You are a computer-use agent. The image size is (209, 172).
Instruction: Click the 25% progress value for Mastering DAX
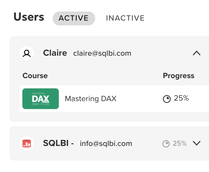tap(181, 98)
